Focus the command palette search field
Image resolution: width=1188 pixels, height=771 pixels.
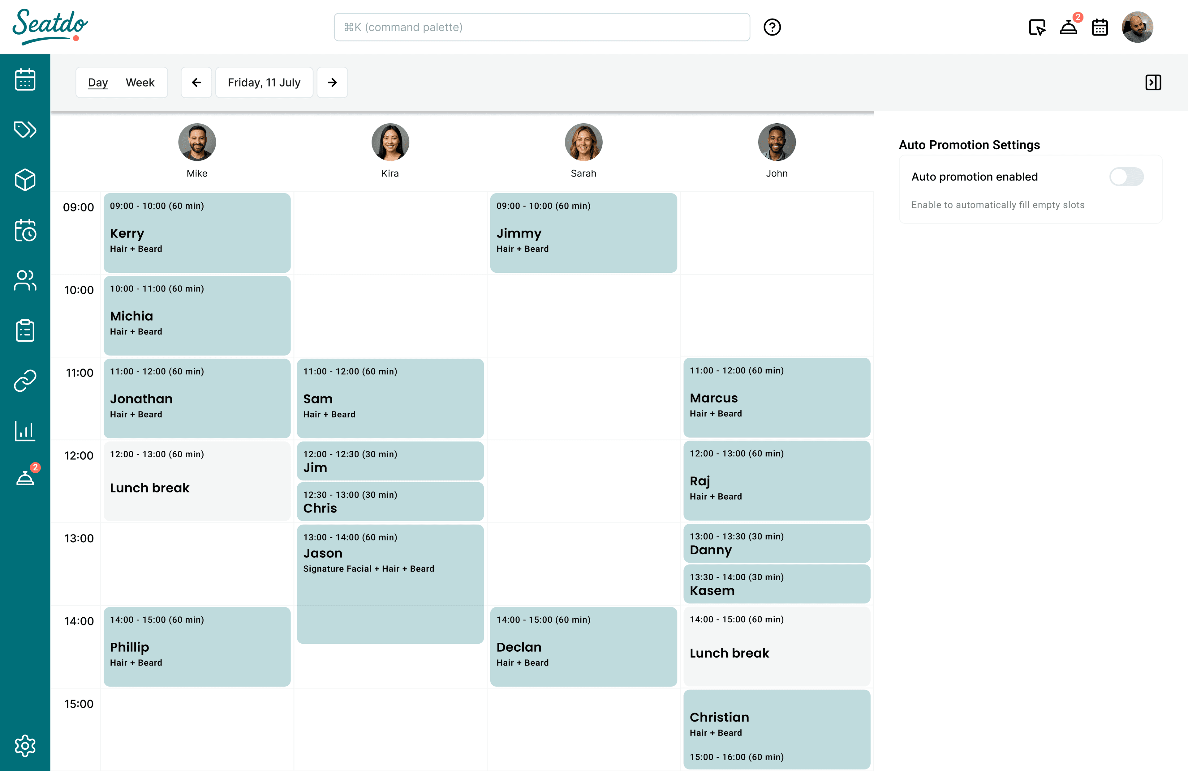(542, 27)
